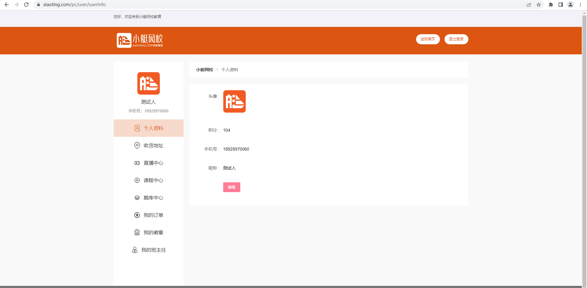The height and width of the screenshot is (288, 587).
Task: Click the 直播中心 live camera icon
Action: pos(137,163)
